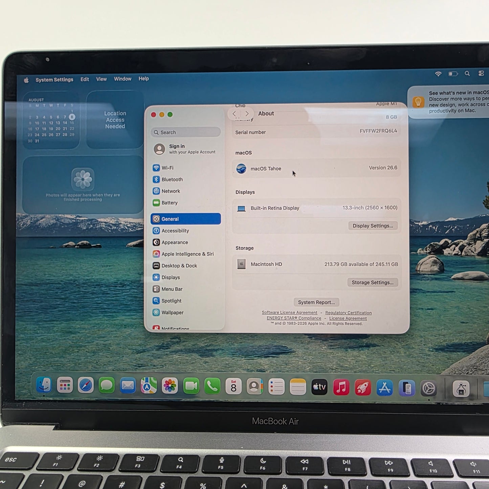The width and height of the screenshot is (489, 489).
Task: Open the Apps launcher grid icon in Dock
Action: 65,385
